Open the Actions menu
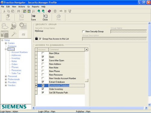 click(22, 7)
